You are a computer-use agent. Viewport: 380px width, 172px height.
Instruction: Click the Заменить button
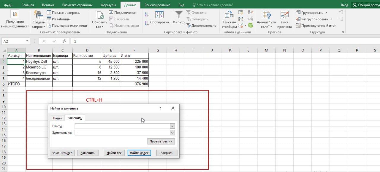coord(88,153)
